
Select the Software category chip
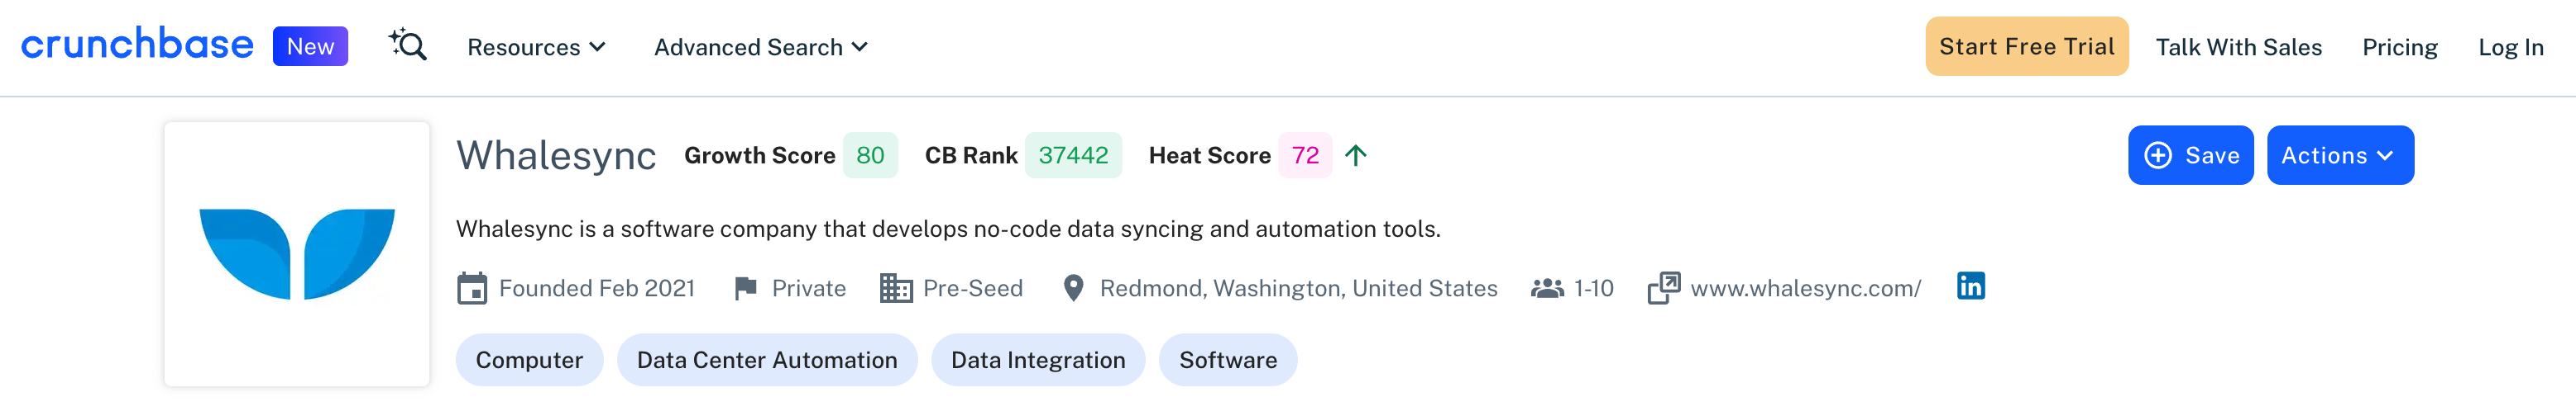(x=1228, y=360)
